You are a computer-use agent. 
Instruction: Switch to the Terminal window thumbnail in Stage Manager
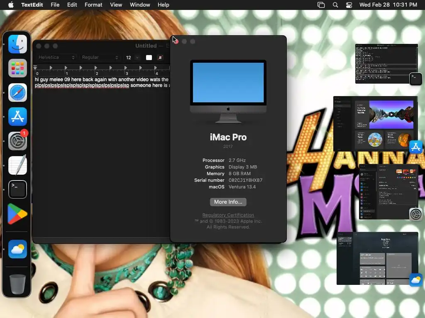click(x=386, y=64)
